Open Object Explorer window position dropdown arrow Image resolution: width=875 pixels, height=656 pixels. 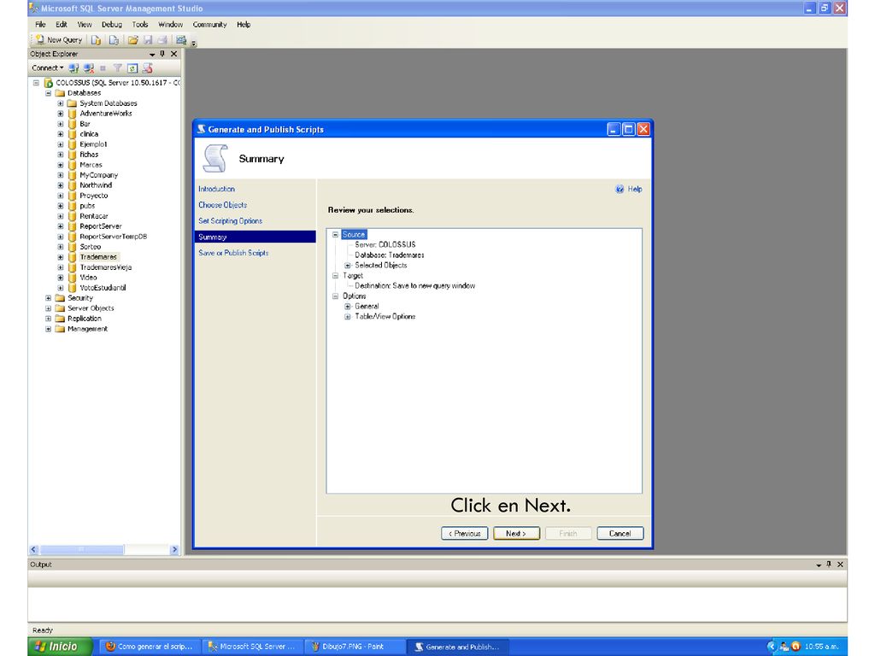coord(152,54)
